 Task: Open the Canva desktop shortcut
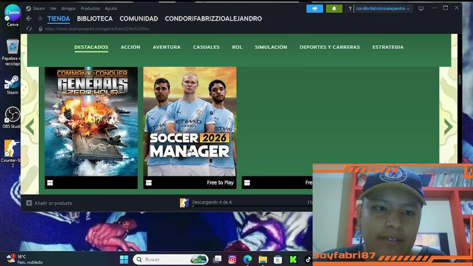click(13, 15)
